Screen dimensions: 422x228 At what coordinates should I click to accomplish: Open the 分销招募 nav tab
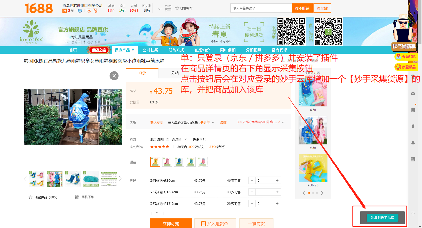tap(254, 50)
